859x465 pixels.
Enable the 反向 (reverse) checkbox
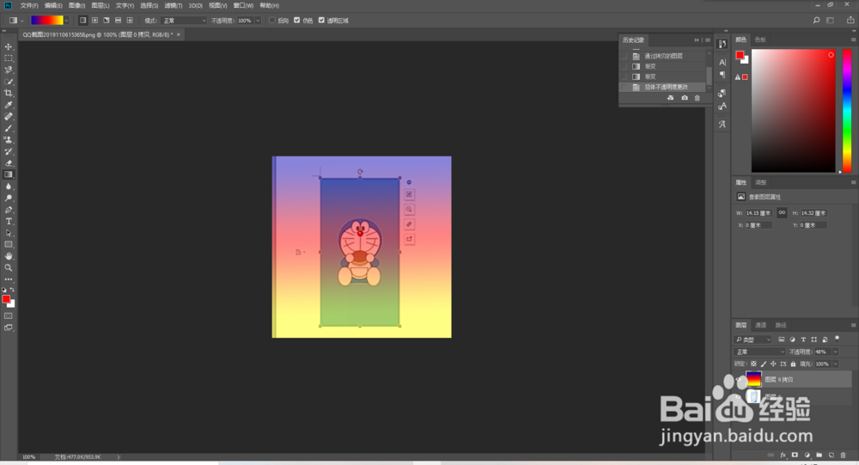272,21
